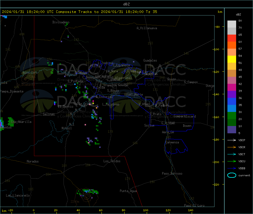Click the Aero_GA map label
Screen dimensions: 253x214
(x=168, y=132)
